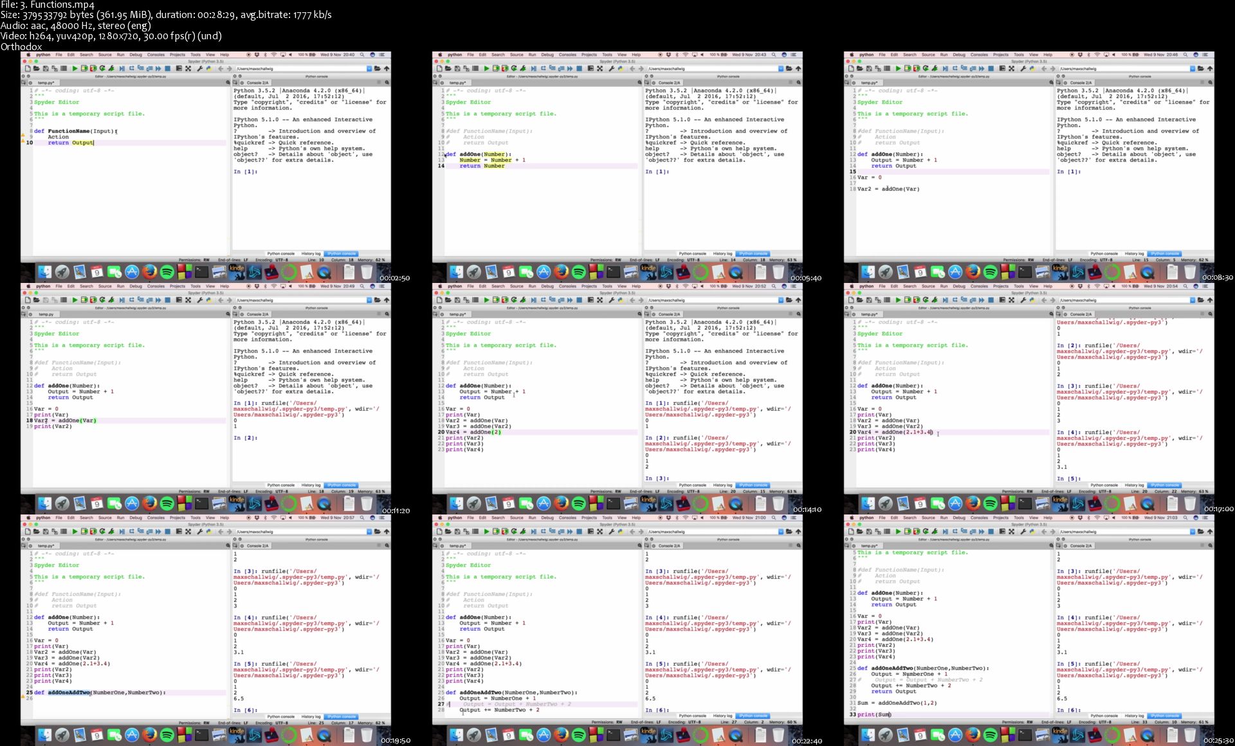Click Save file icon in the 00:08:30 frame
This screenshot has width=1235, height=746.
click(x=869, y=68)
